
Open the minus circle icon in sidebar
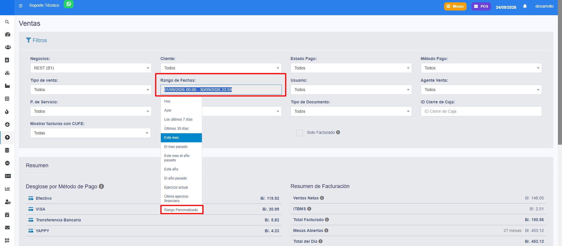7,163
